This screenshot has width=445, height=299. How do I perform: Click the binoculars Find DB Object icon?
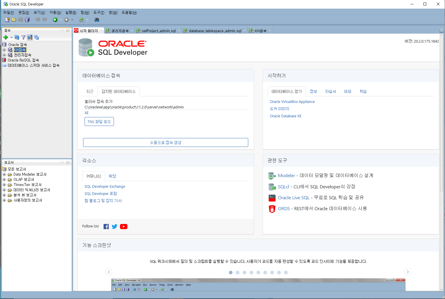click(97, 20)
